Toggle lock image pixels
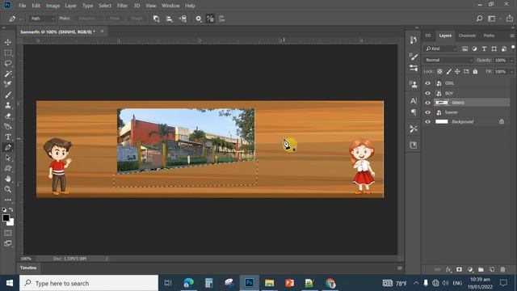The image size is (517, 291). tap(449, 71)
